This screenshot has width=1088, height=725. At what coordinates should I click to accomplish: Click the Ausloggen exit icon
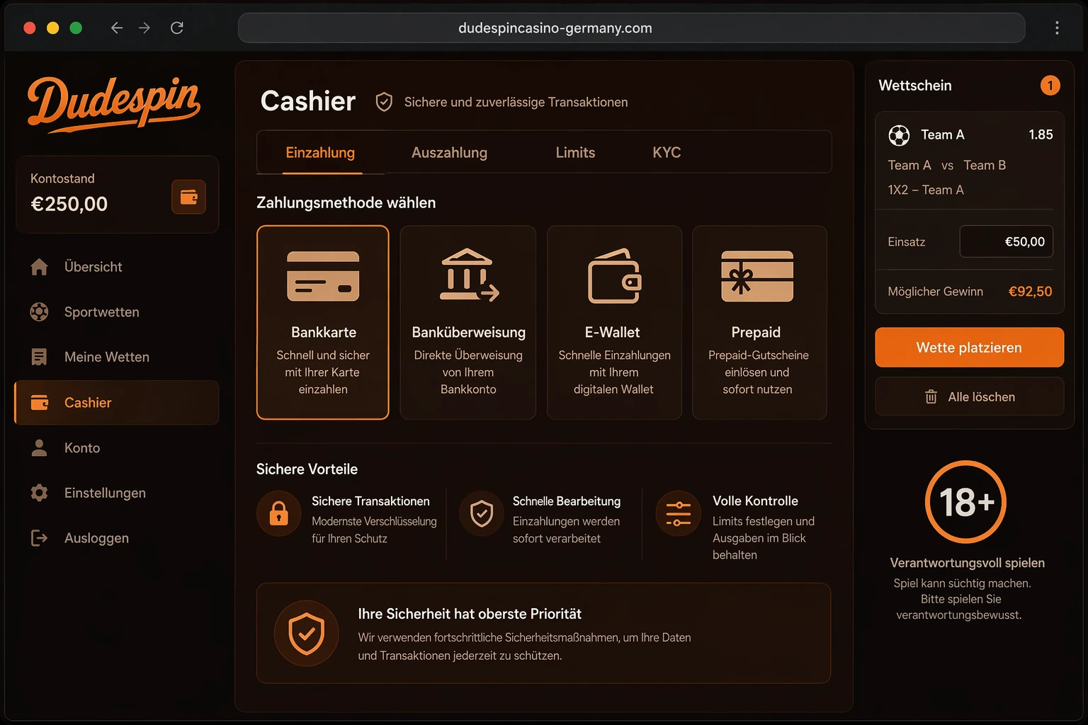pyautogui.click(x=40, y=538)
